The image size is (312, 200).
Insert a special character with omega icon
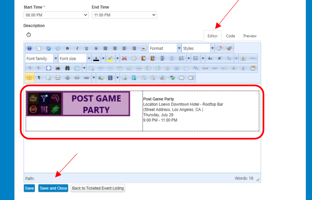[243, 58]
